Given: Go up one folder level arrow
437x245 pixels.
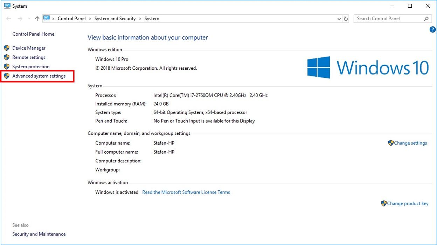Looking at the screenshot, I should click(x=37, y=19).
